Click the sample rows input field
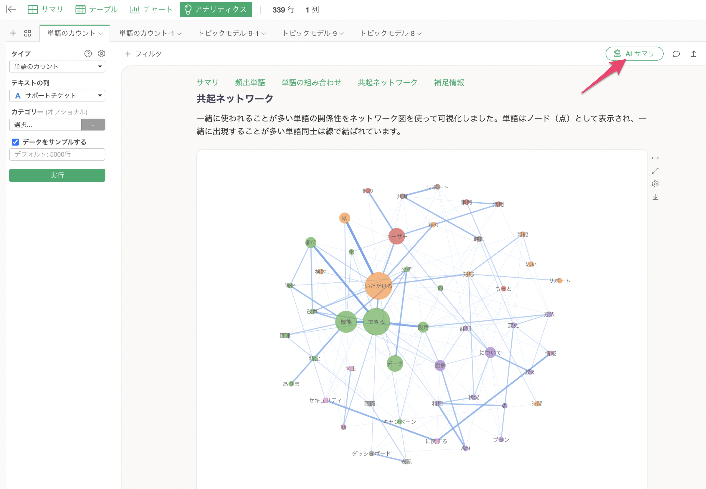Image resolution: width=706 pixels, height=489 pixels. 57,154
